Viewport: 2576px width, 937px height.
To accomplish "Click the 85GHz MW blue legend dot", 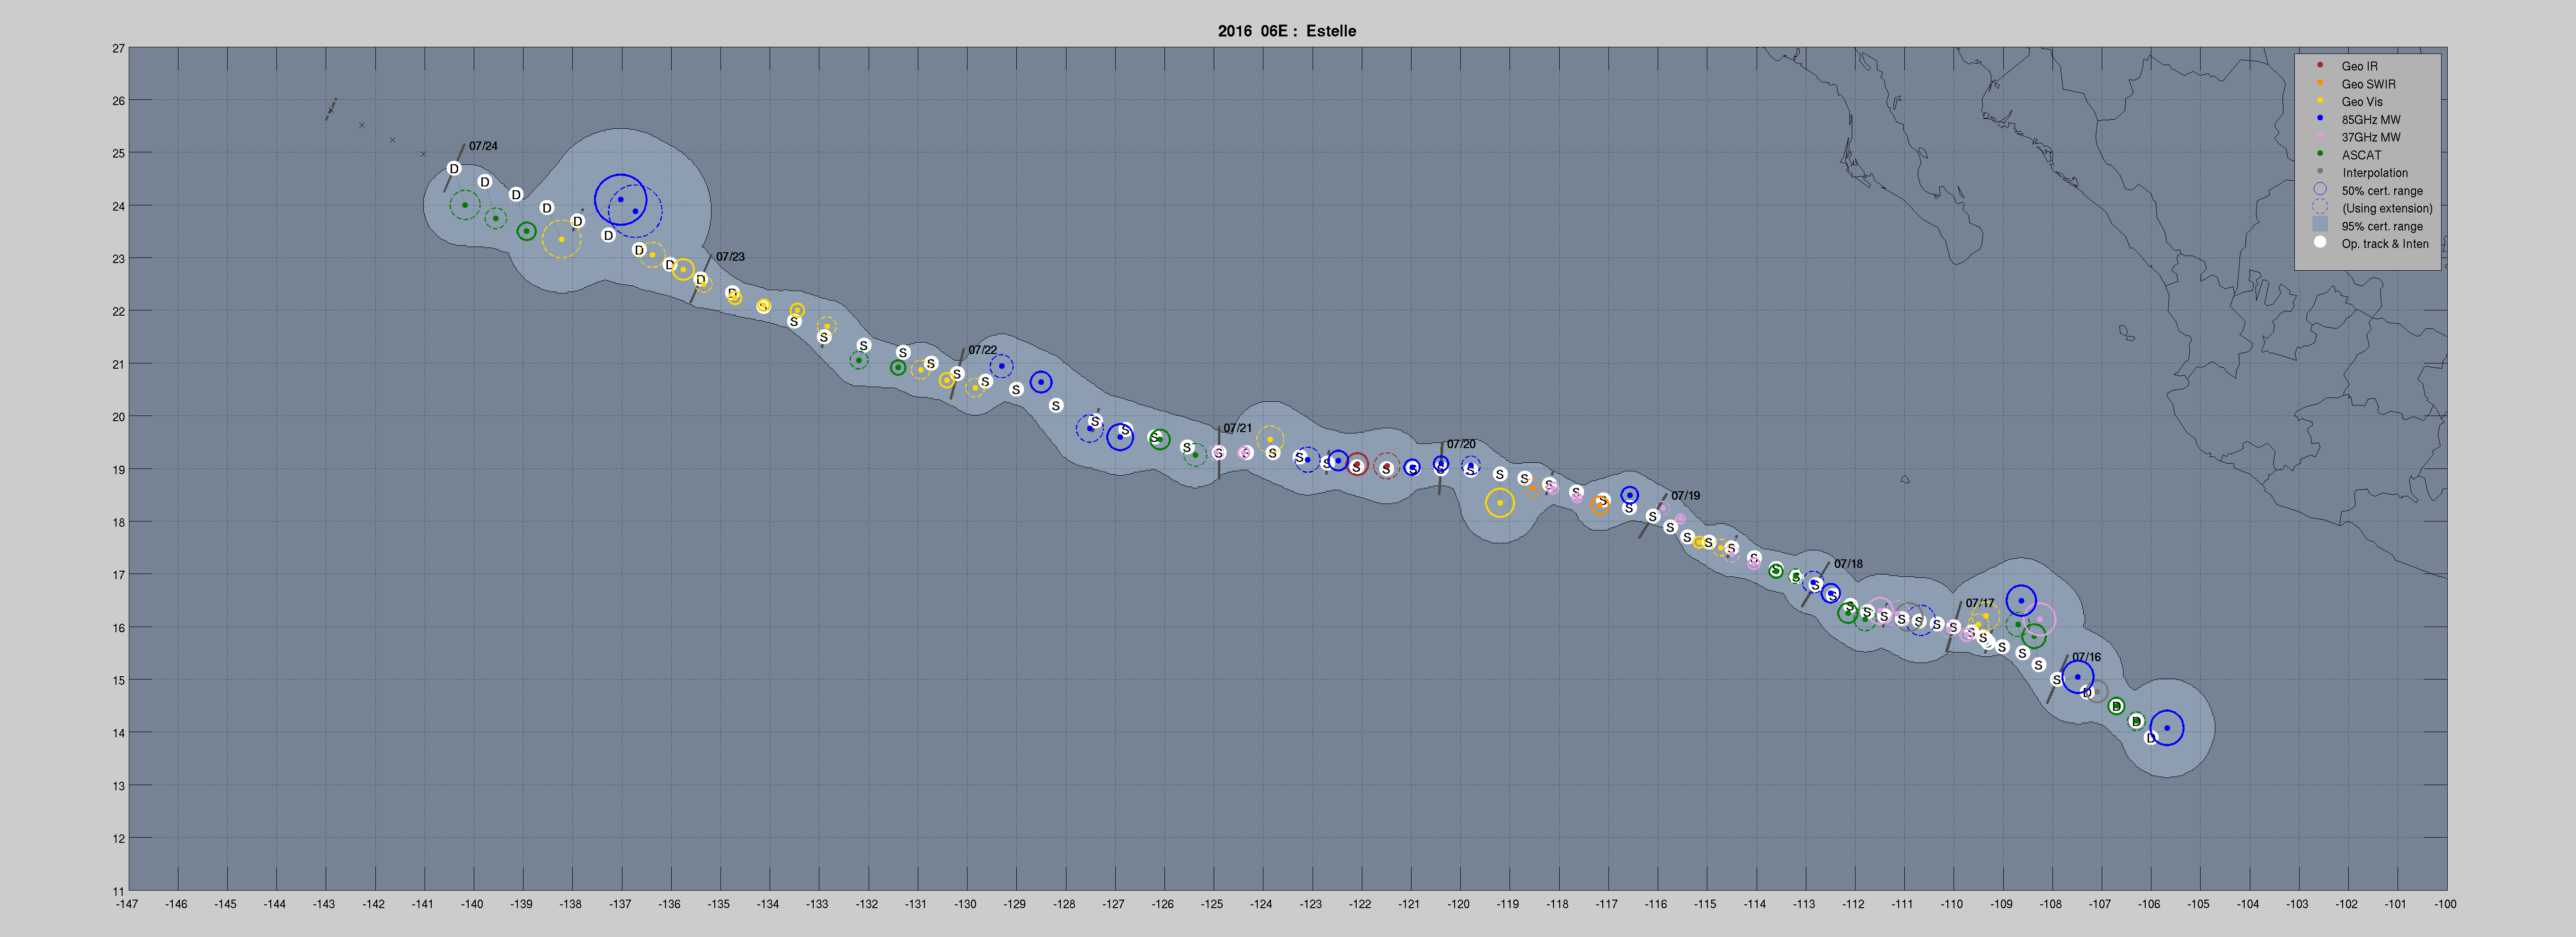I will pos(2319,118).
